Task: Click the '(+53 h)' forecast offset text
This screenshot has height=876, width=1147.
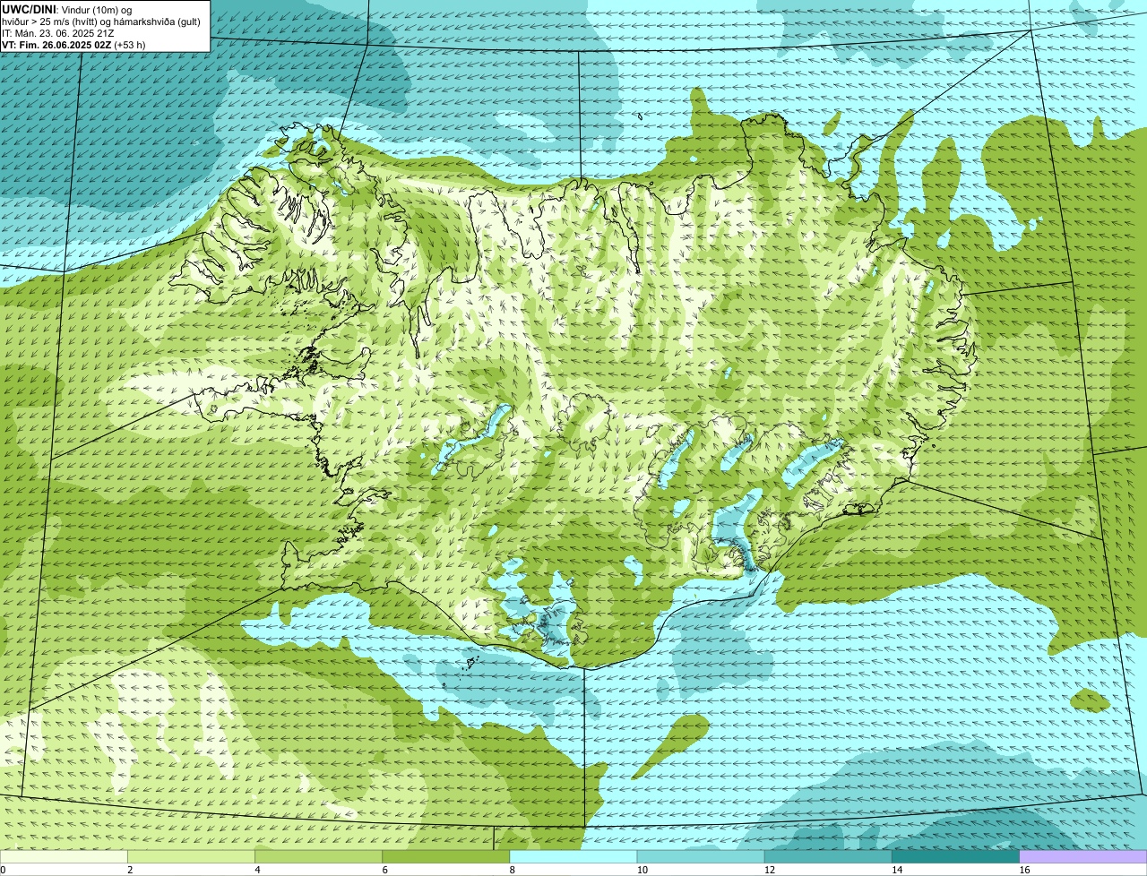Action: click(130, 45)
